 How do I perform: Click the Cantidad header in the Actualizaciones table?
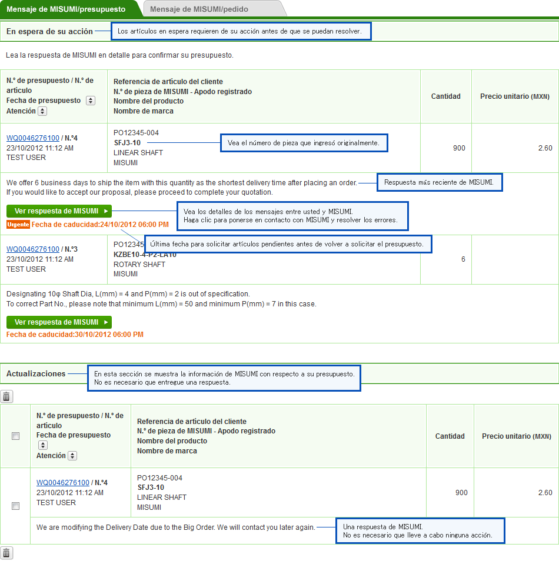click(x=450, y=436)
